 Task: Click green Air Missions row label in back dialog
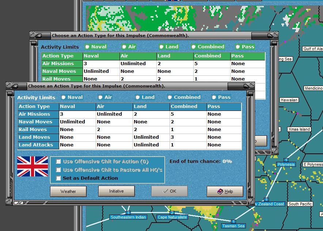62,64
